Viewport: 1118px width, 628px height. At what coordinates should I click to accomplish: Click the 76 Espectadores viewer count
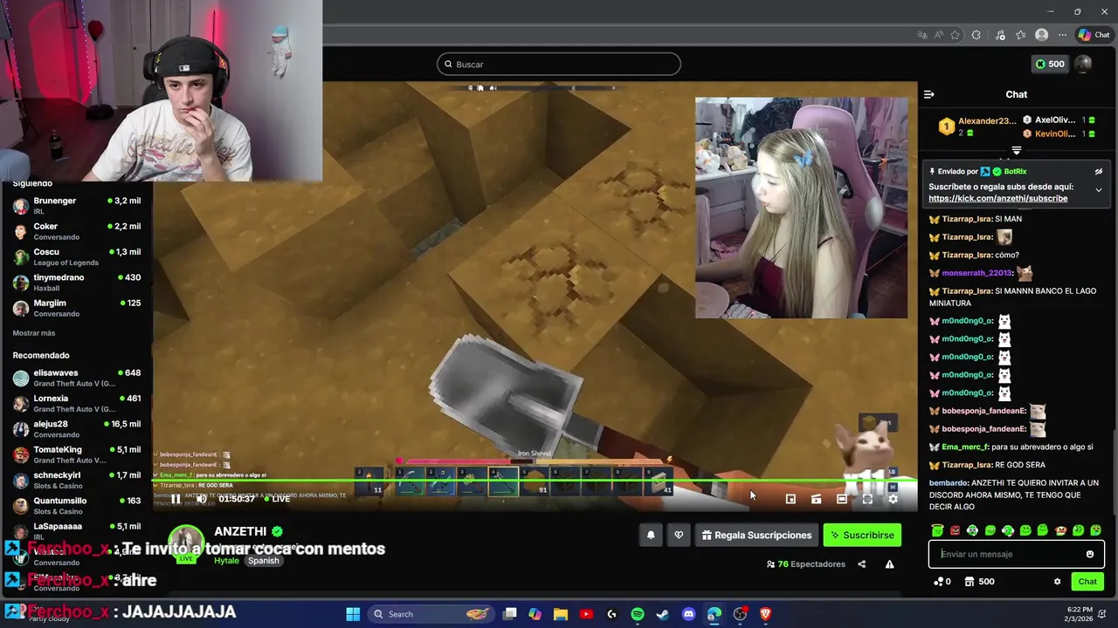pyautogui.click(x=805, y=564)
